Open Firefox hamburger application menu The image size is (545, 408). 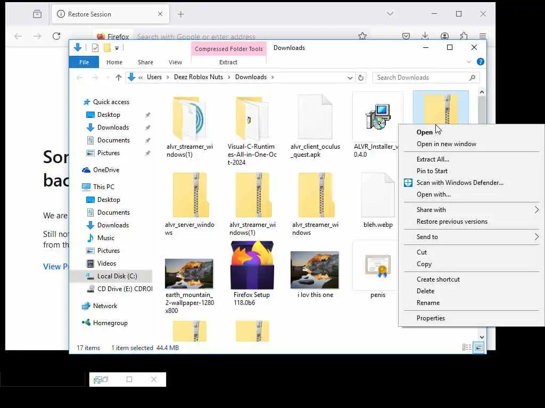tap(482, 36)
